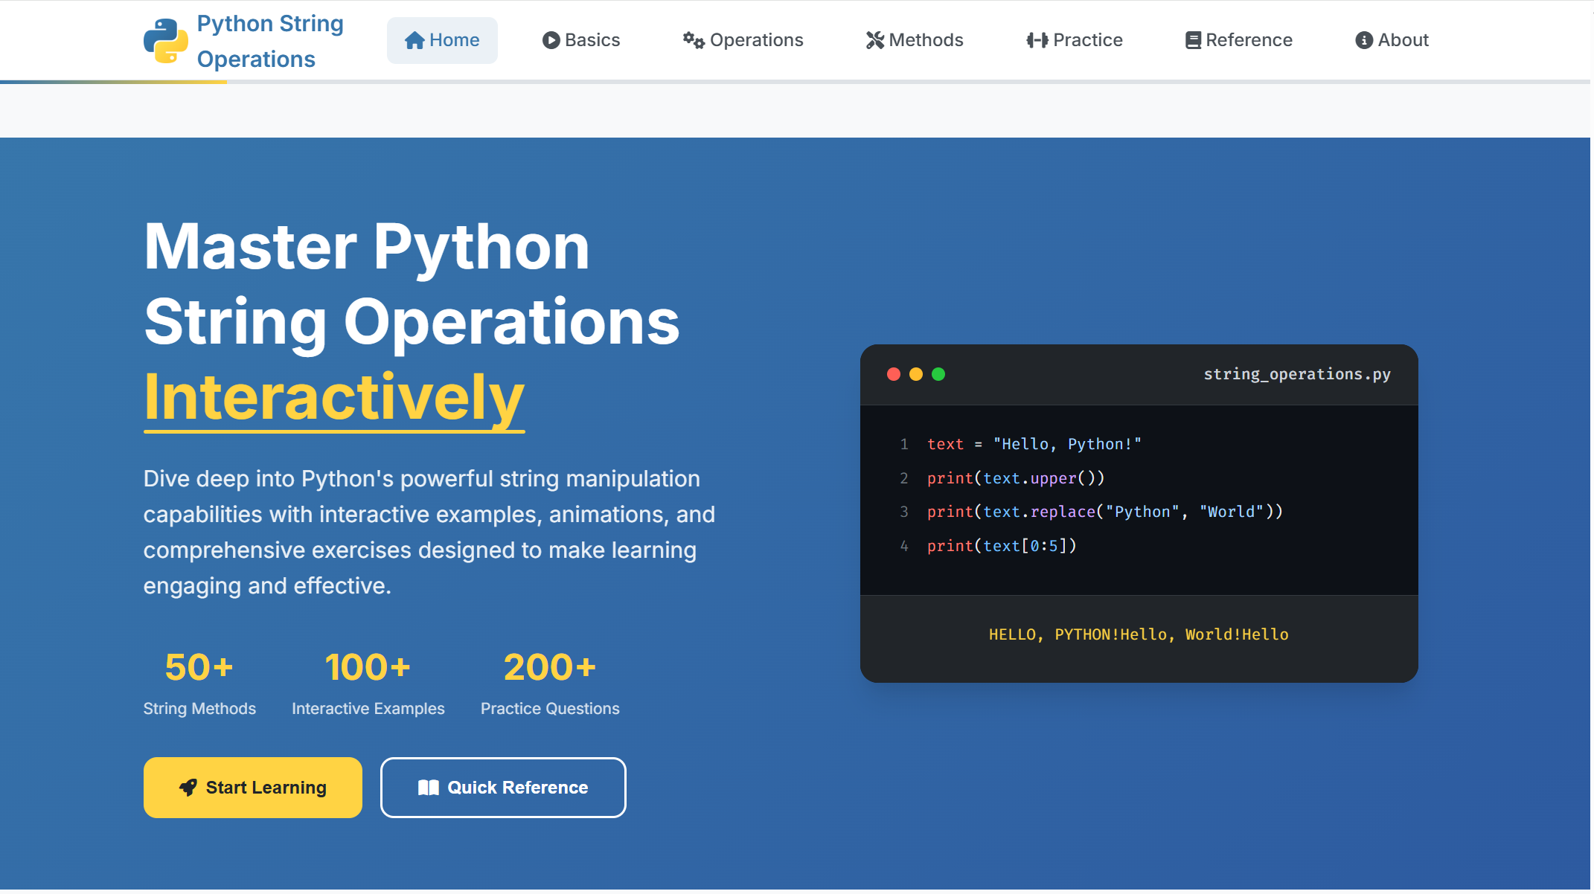This screenshot has width=1594, height=894.
Task: Click the open book icon in Quick Reference
Action: [429, 787]
